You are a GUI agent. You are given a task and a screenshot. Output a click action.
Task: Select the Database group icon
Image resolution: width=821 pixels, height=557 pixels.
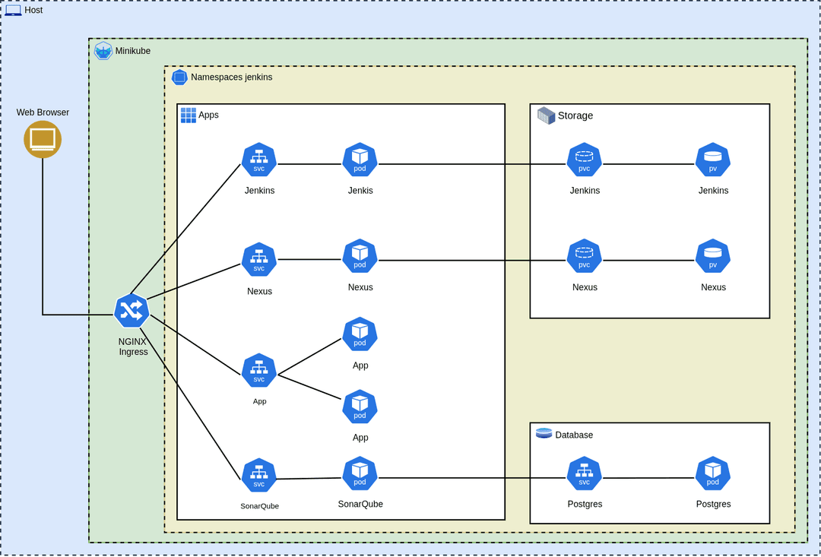tap(544, 434)
